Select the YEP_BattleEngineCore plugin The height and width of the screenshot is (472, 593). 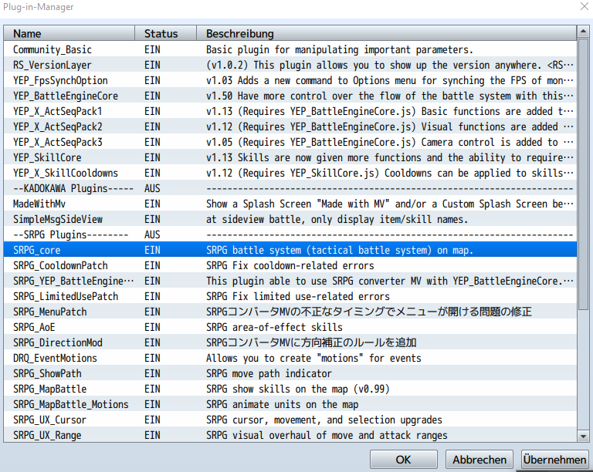click(x=290, y=96)
